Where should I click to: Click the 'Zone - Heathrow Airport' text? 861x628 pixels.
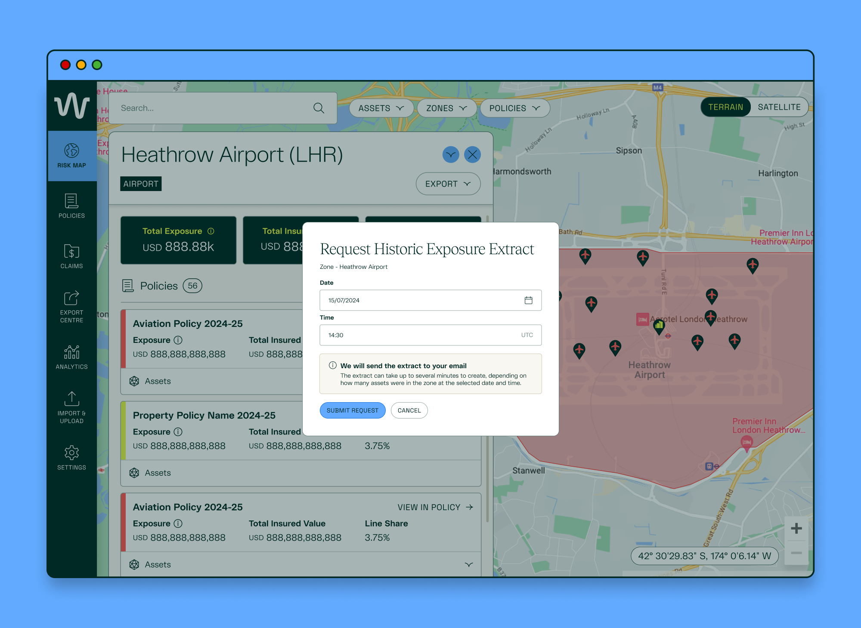point(353,267)
